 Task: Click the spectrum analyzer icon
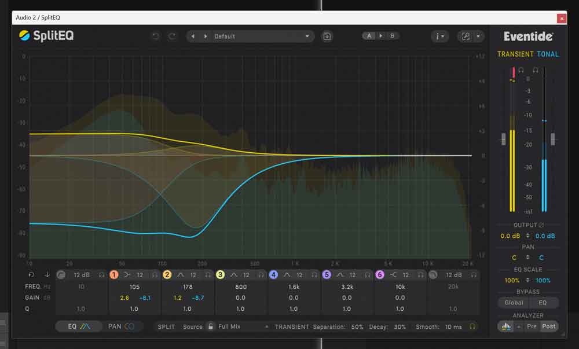(506, 326)
